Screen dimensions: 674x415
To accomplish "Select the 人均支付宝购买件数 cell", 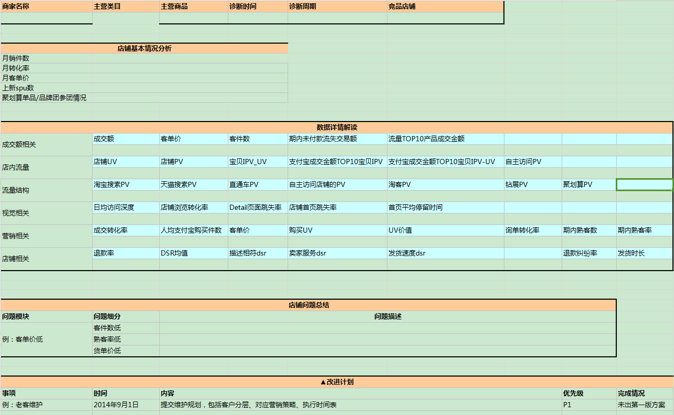I will click(193, 230).
